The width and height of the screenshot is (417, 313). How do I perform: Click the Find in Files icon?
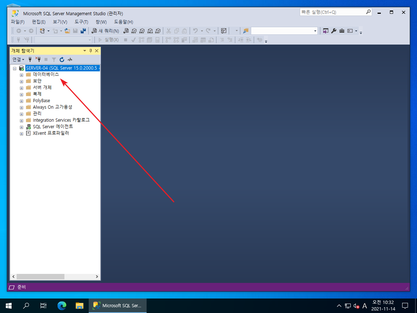pyautogui.click(x=246, y=31)
